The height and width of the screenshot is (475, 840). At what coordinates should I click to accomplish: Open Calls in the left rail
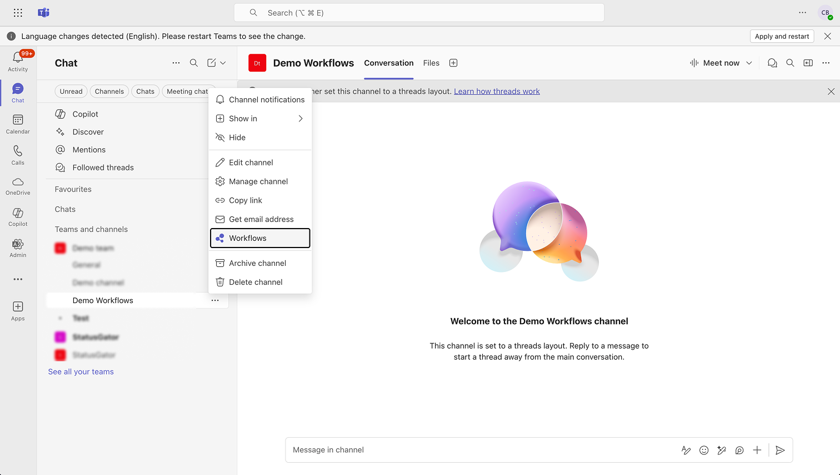(x=18, y=155)
